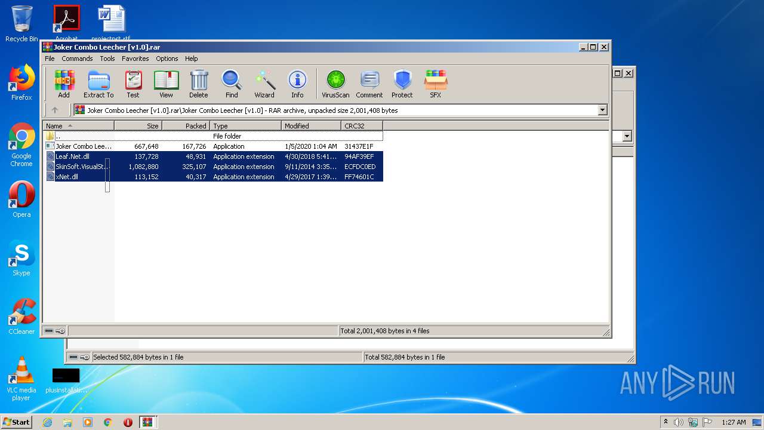This screenshot has width=764, height=430.
Task: Open the CCleaner desktop shortcut
Action: coord(21,317)
